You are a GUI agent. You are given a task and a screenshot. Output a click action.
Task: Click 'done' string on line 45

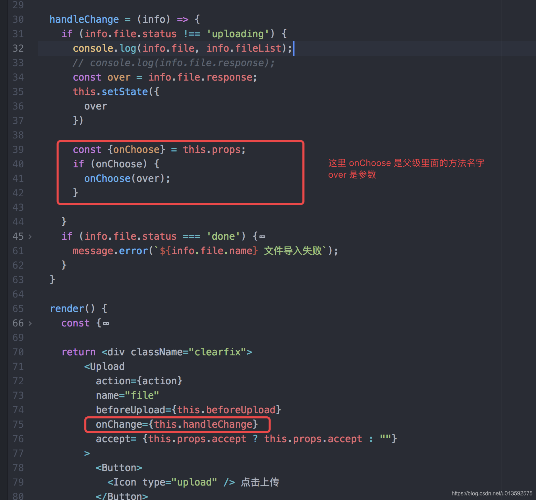[x=223, y=236]
